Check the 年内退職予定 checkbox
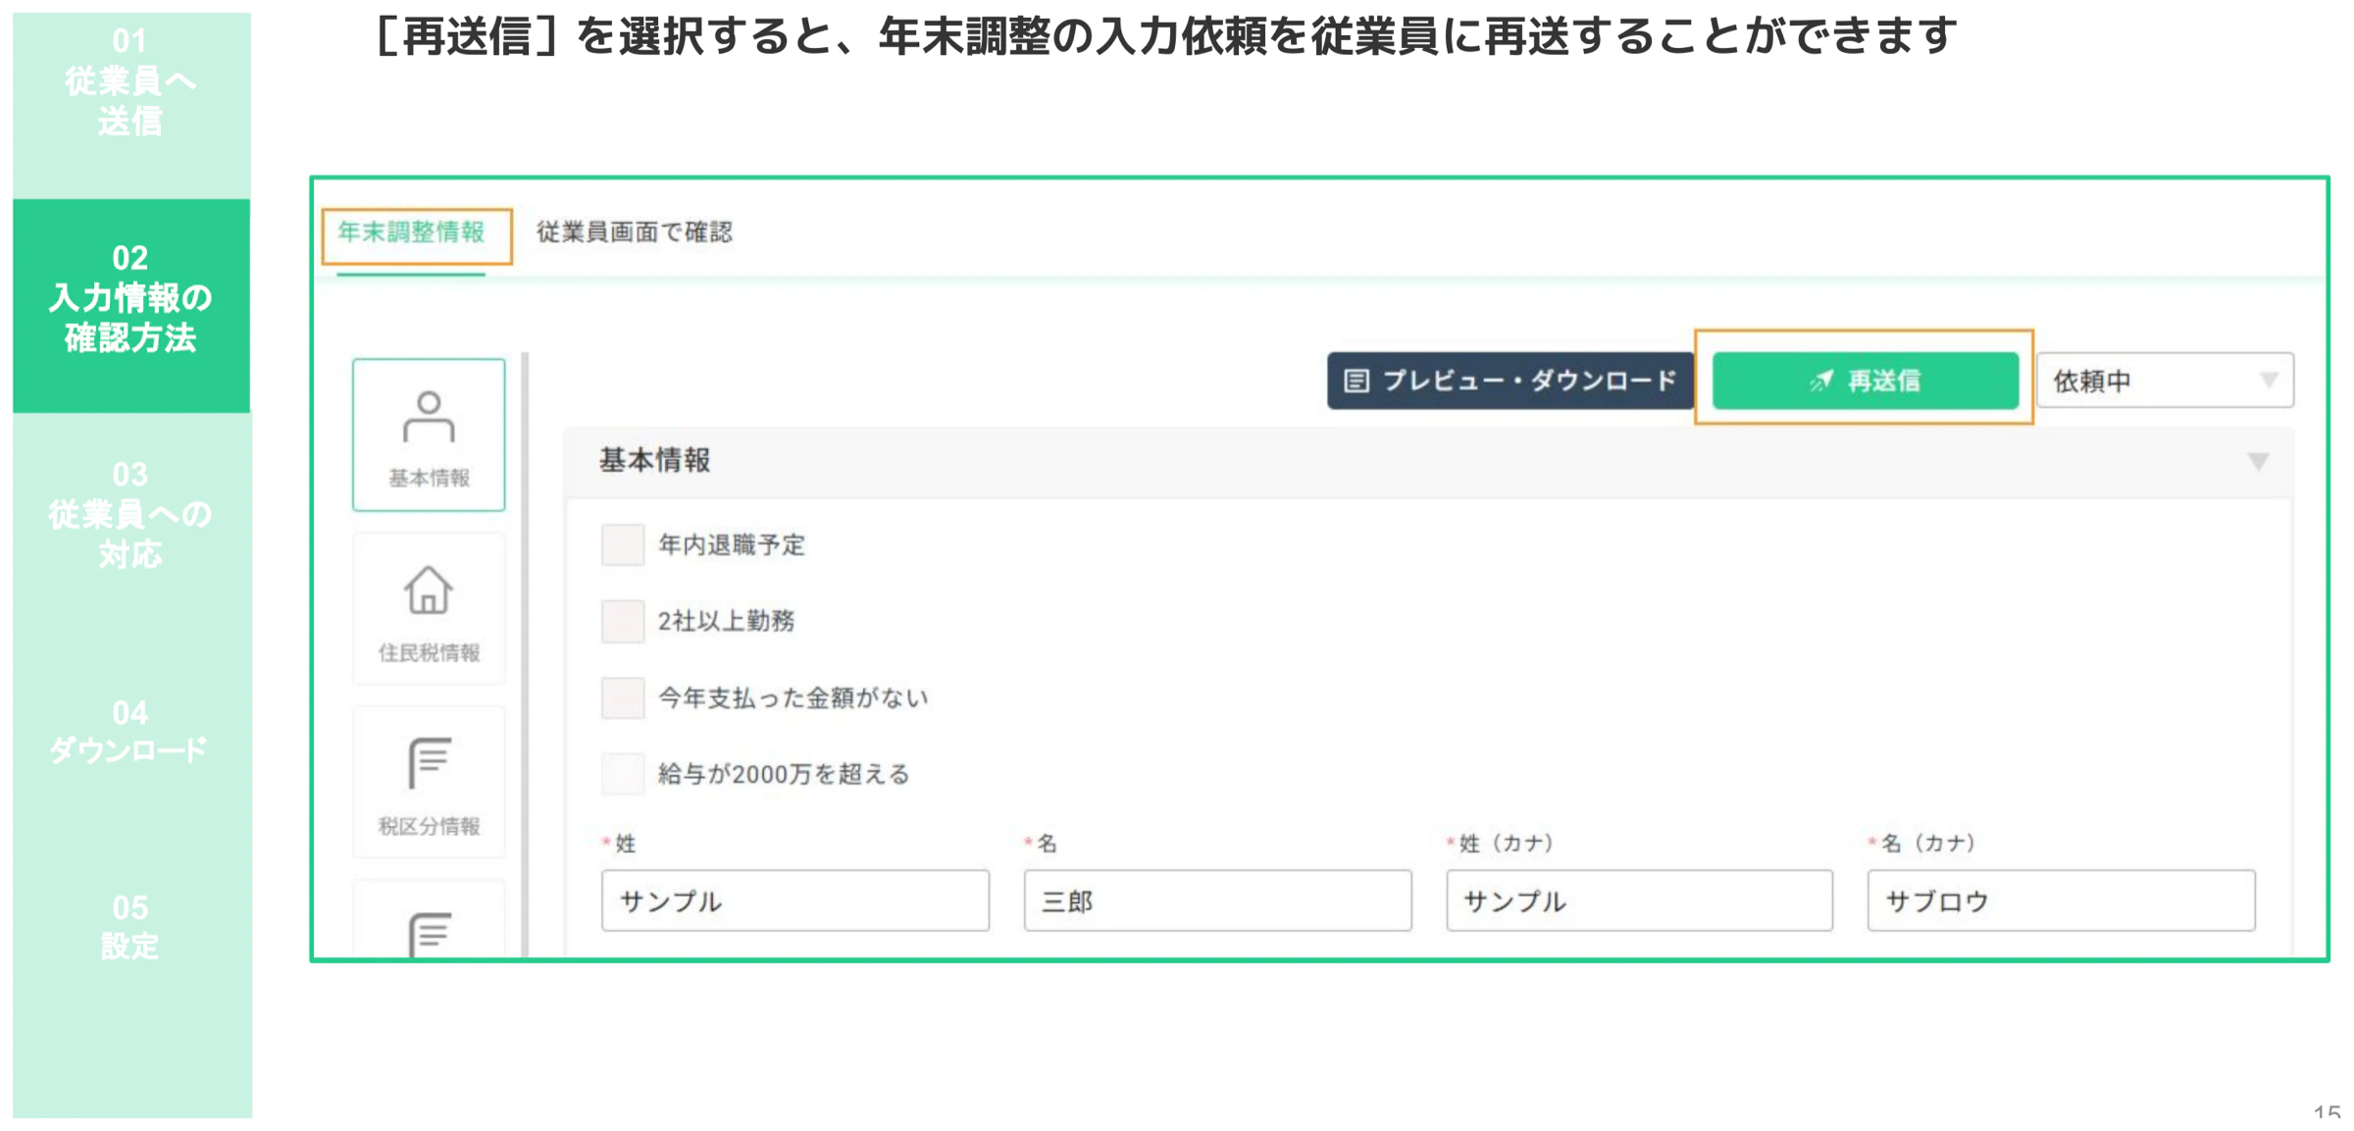Screen dimensions: 2354x1131 pos(622,544)
